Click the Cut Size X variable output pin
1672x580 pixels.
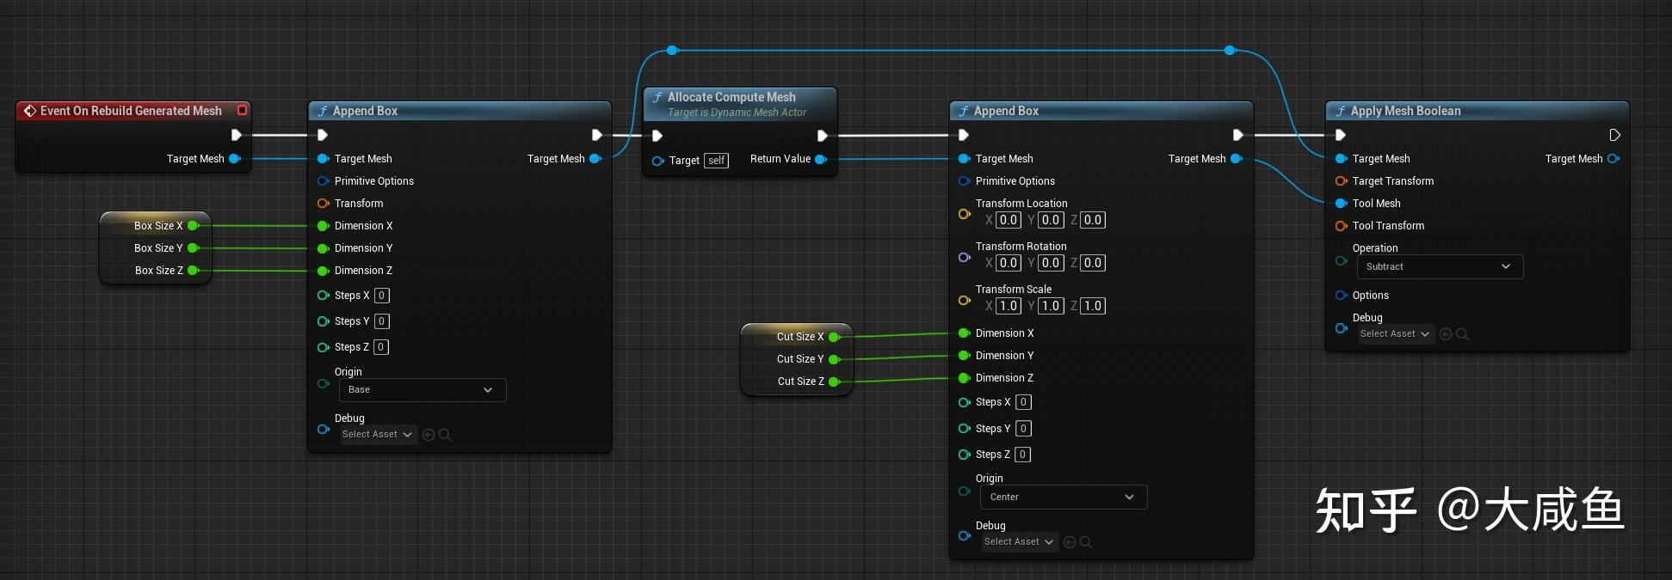(x=834, y=337)
